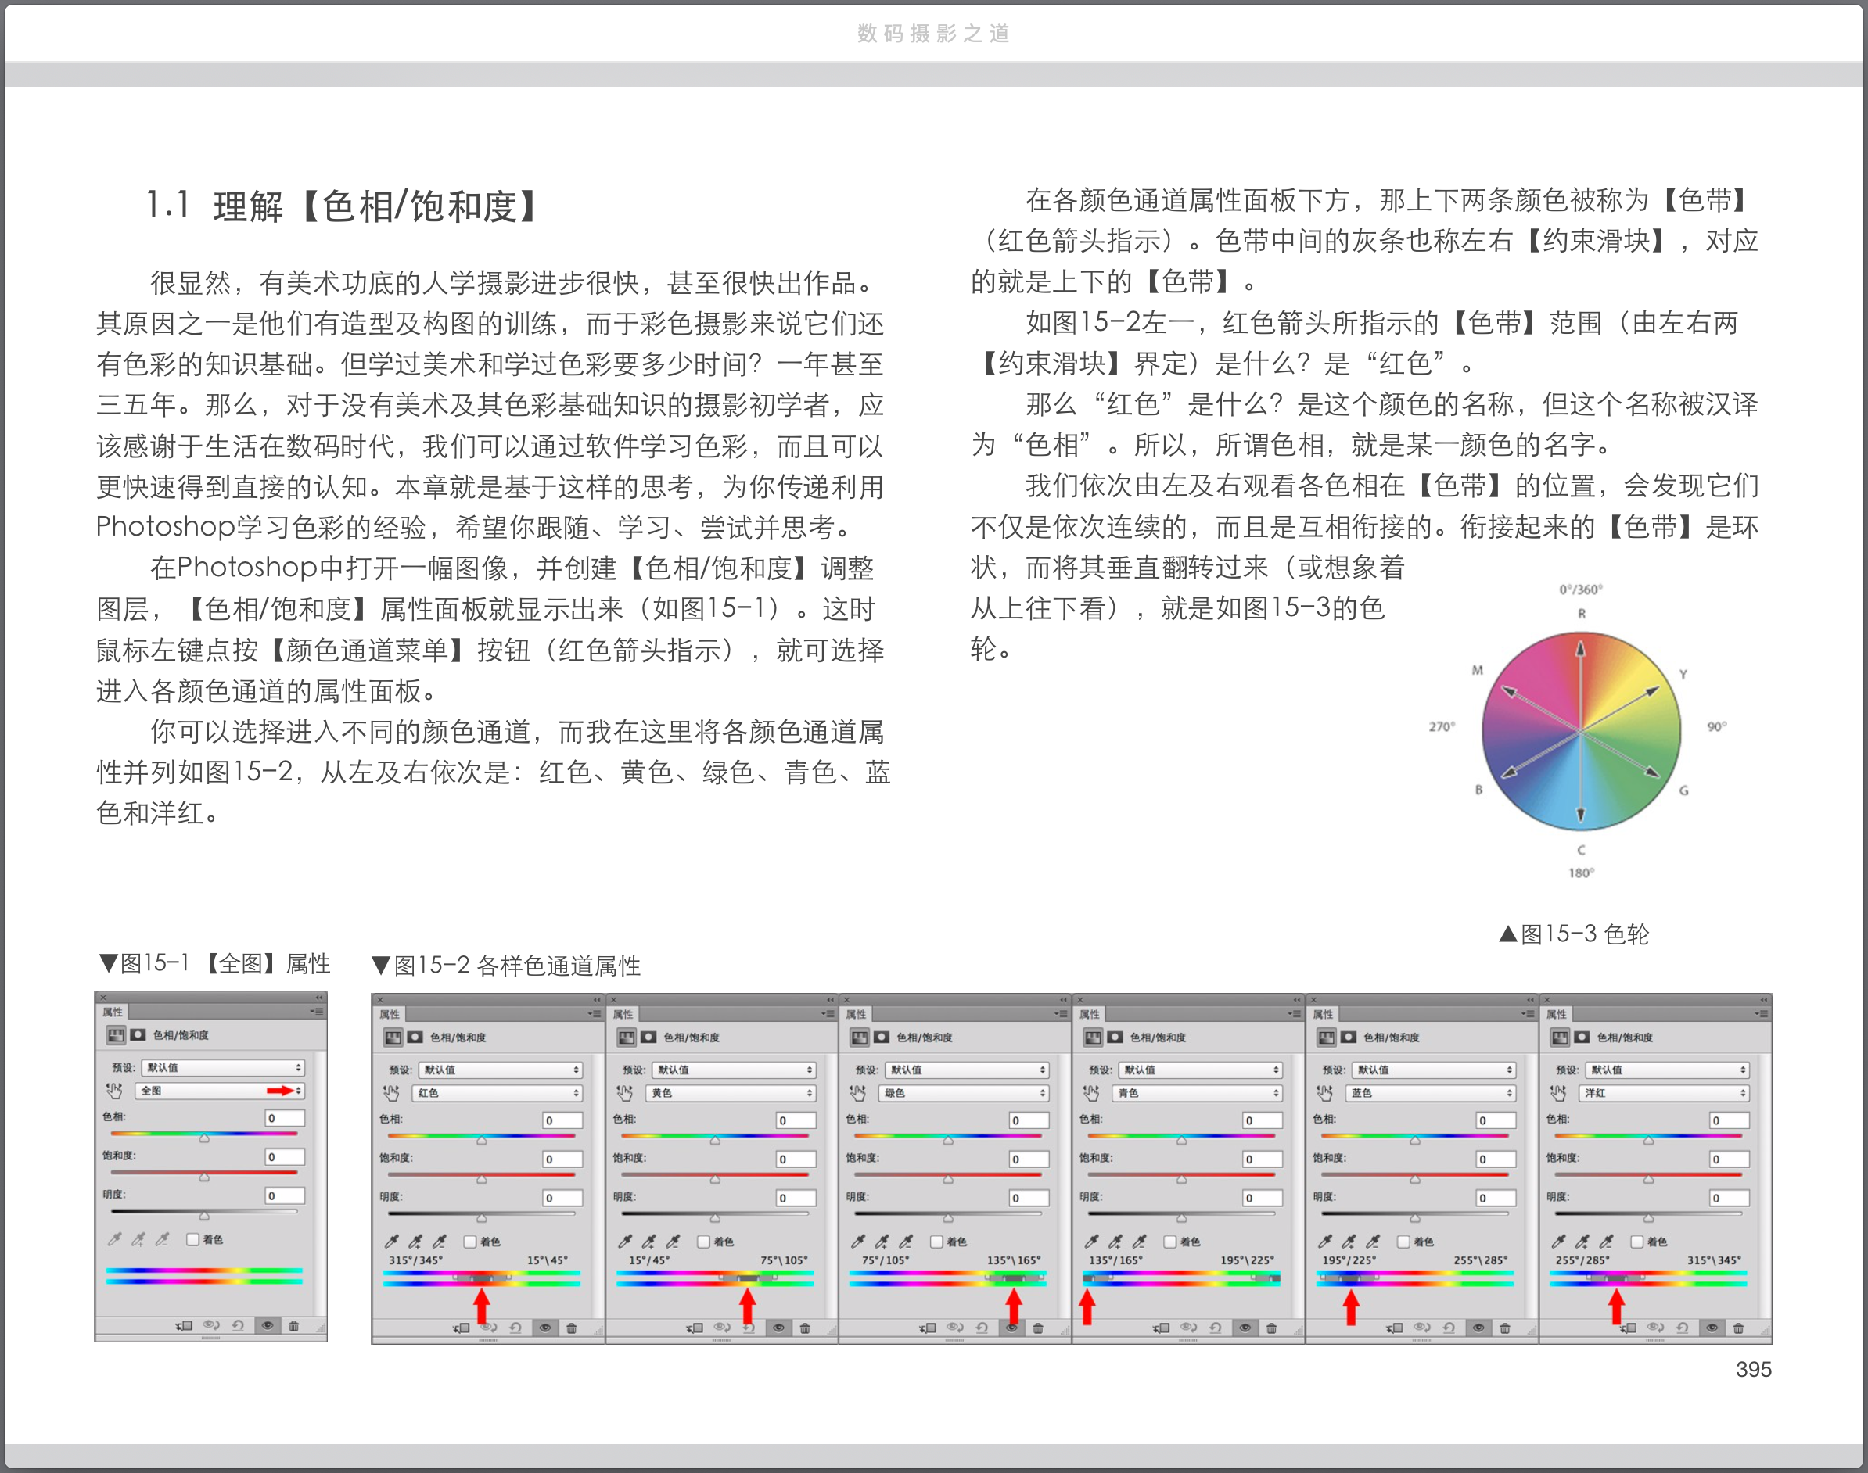
Task: Select the add-to-sample eyedropper in 红色 panel
Action: click(415, 1242)
